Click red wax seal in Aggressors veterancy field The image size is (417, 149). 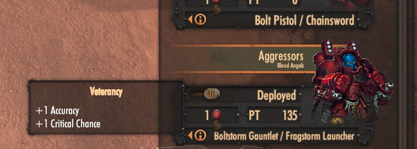click(x=217, y=115)
